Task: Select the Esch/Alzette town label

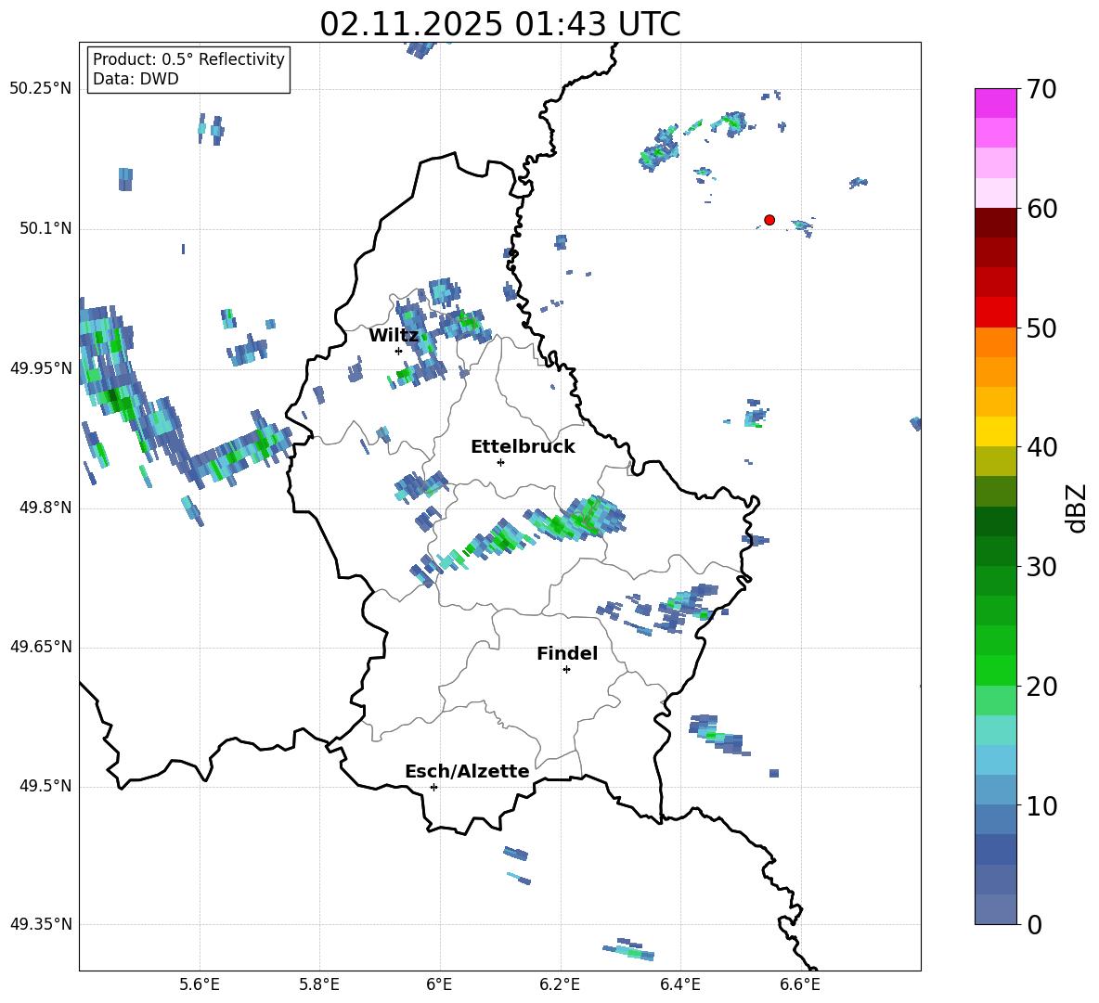Action: tap(467, 772)
